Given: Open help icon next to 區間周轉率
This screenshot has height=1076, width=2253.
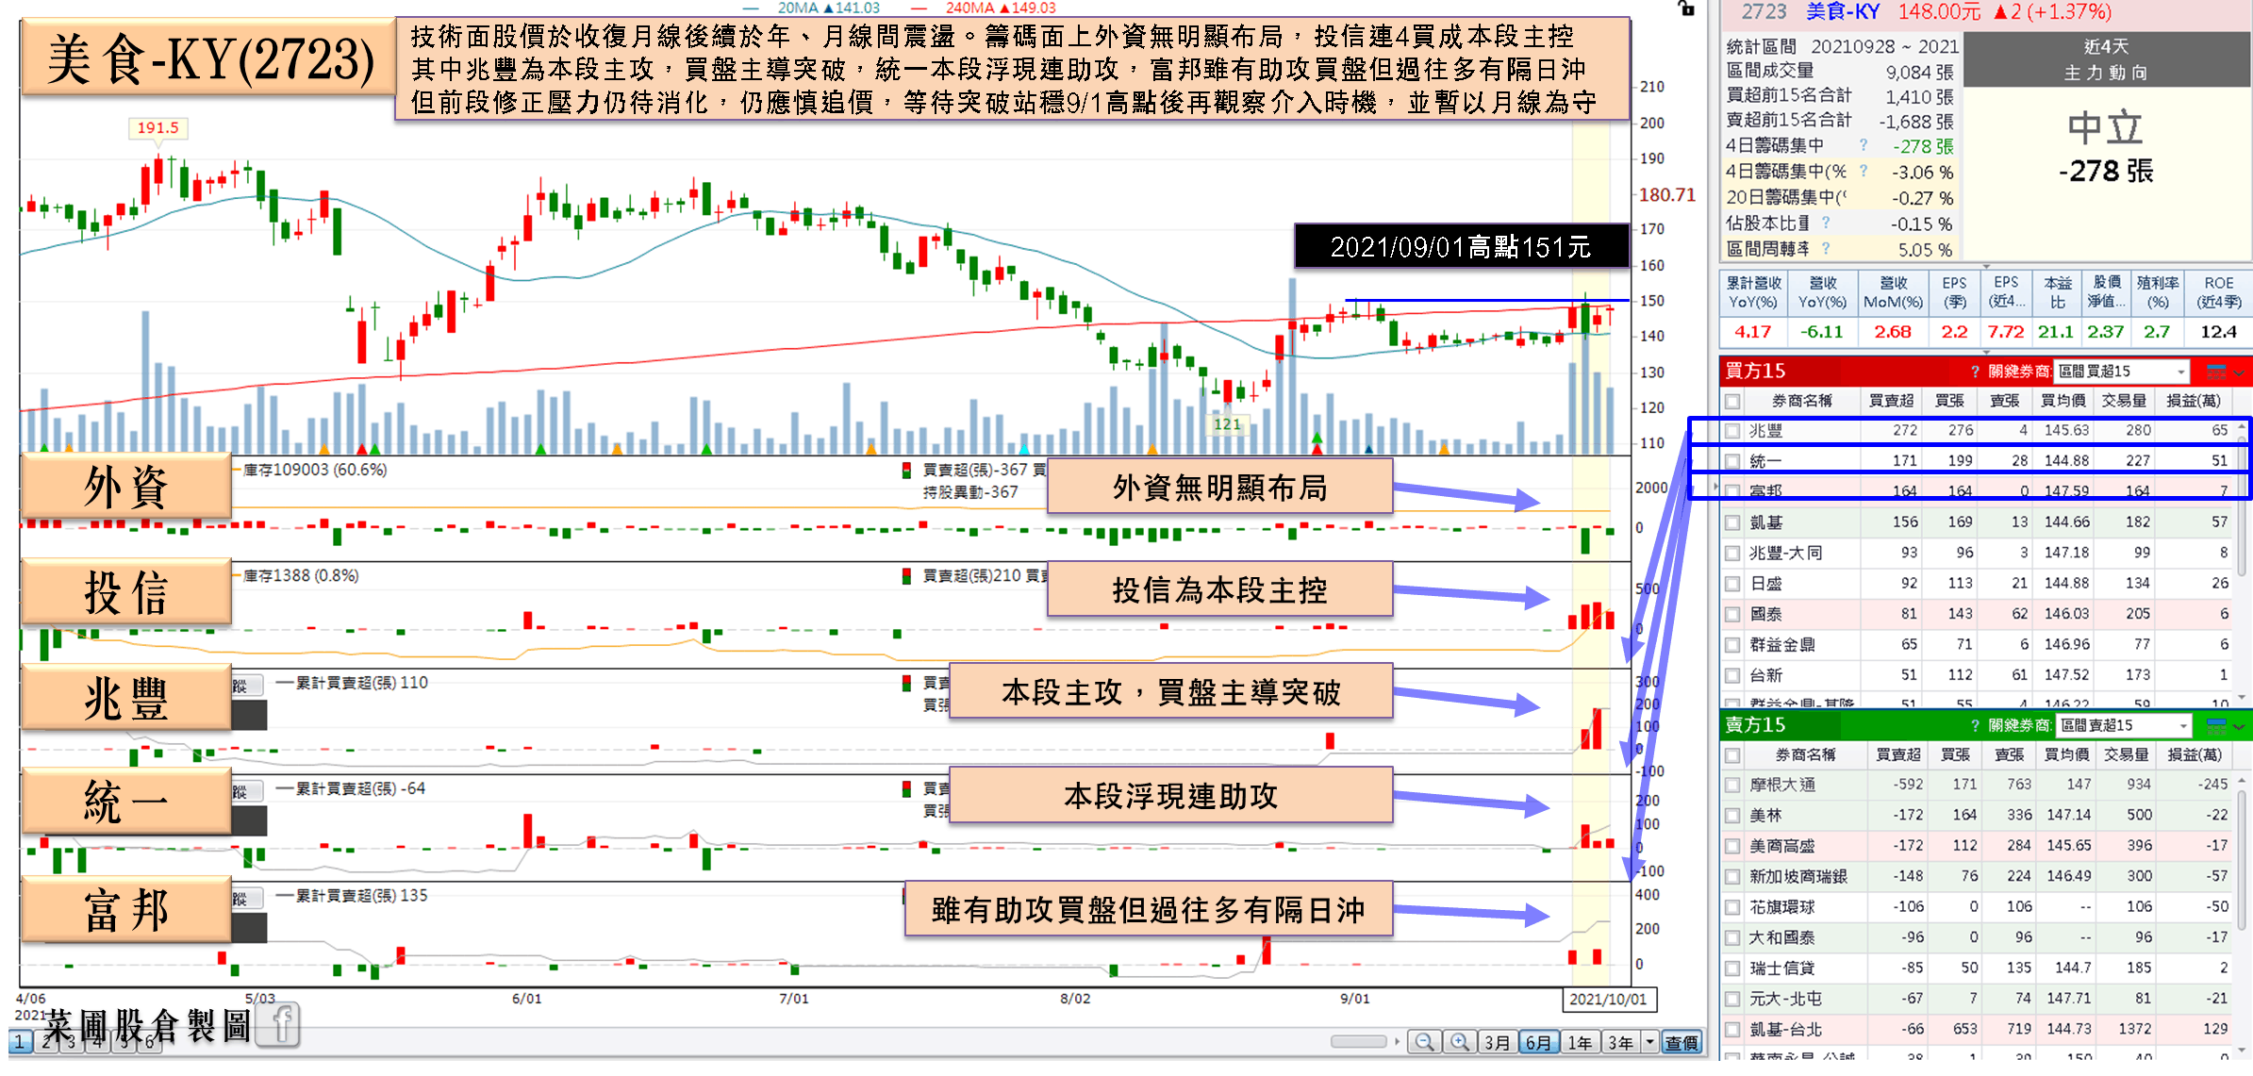Looking at the screenshot, I should (1826, 249).
